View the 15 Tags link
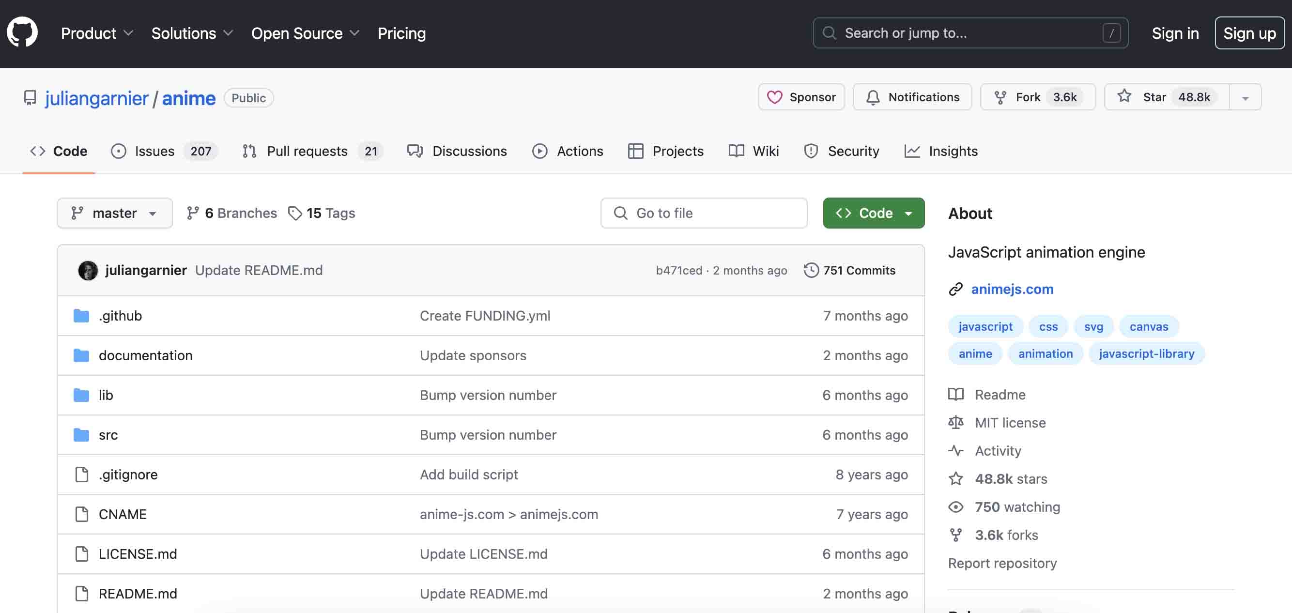 (322, 213)
